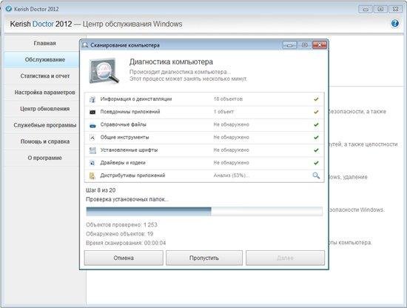
Task: Click the '18 объектов' result value
Action: click(228, 99)
